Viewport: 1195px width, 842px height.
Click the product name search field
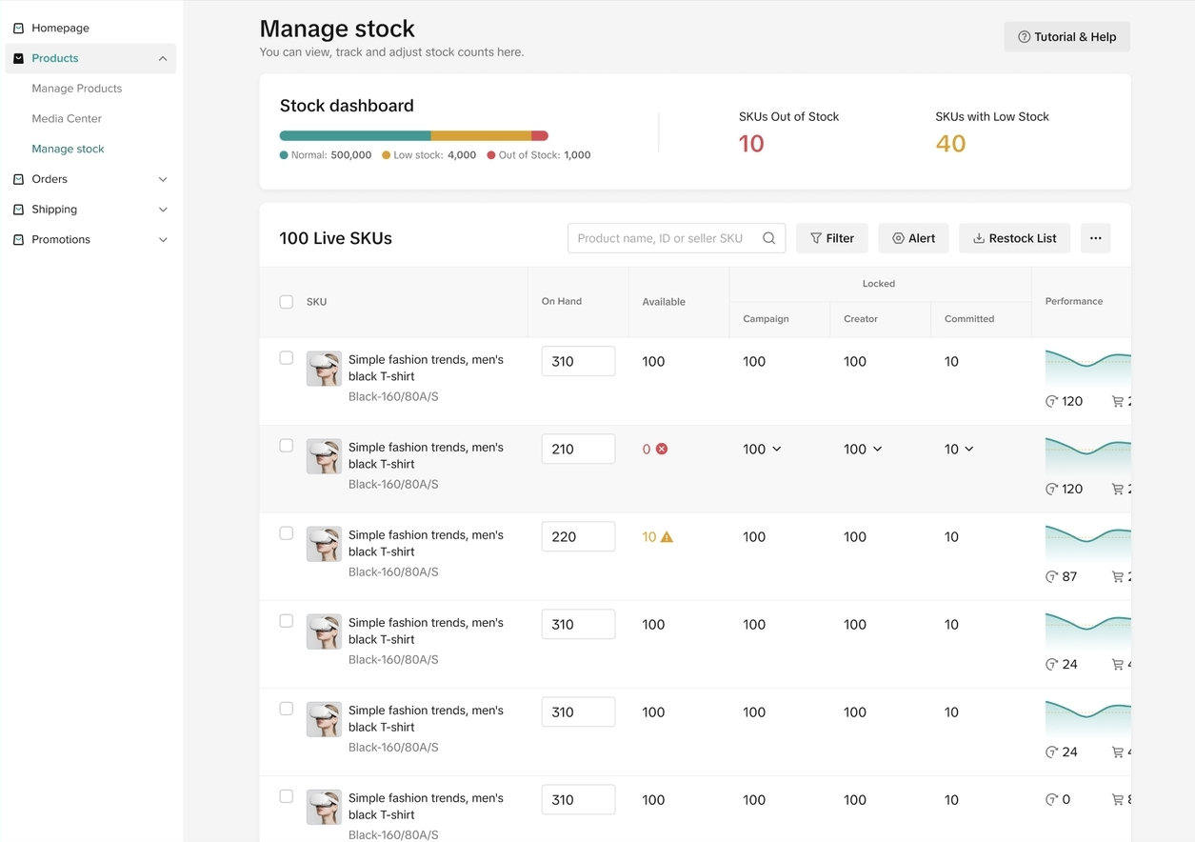(x=662, y=238)
